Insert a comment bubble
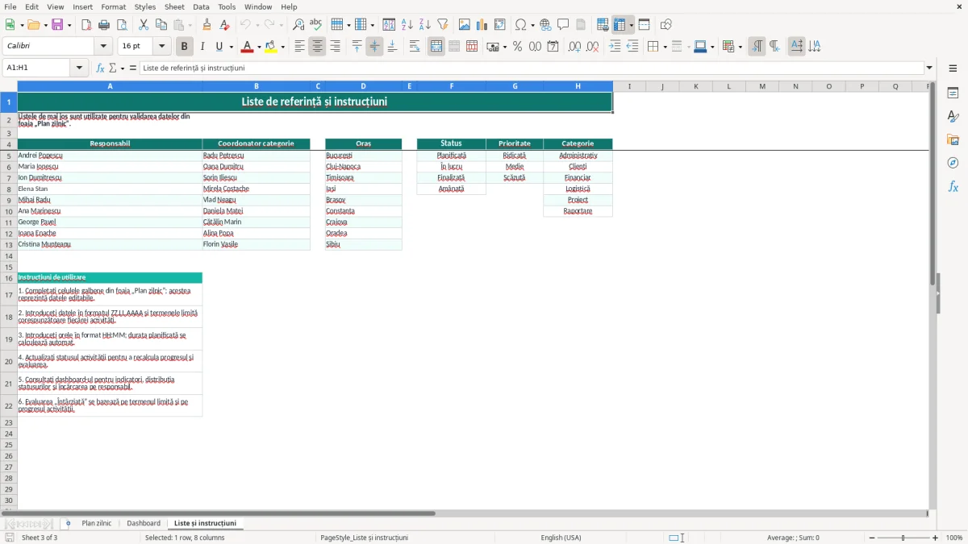 pyautogui.click(x=563, y=25)
